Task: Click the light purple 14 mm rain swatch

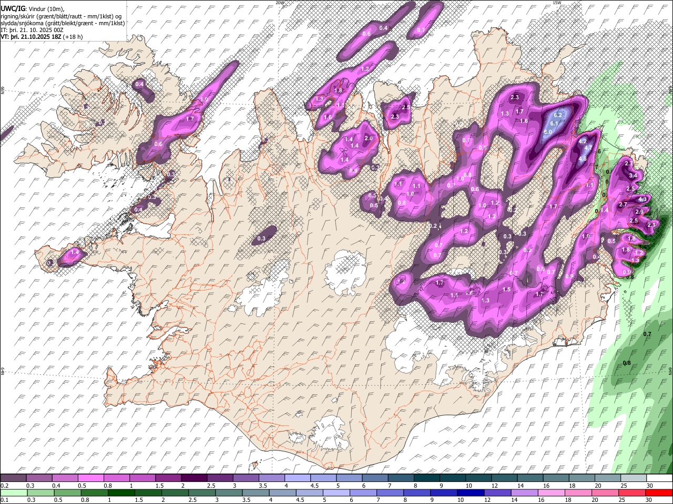Action: pyautogui.click(x=525, y=492)
